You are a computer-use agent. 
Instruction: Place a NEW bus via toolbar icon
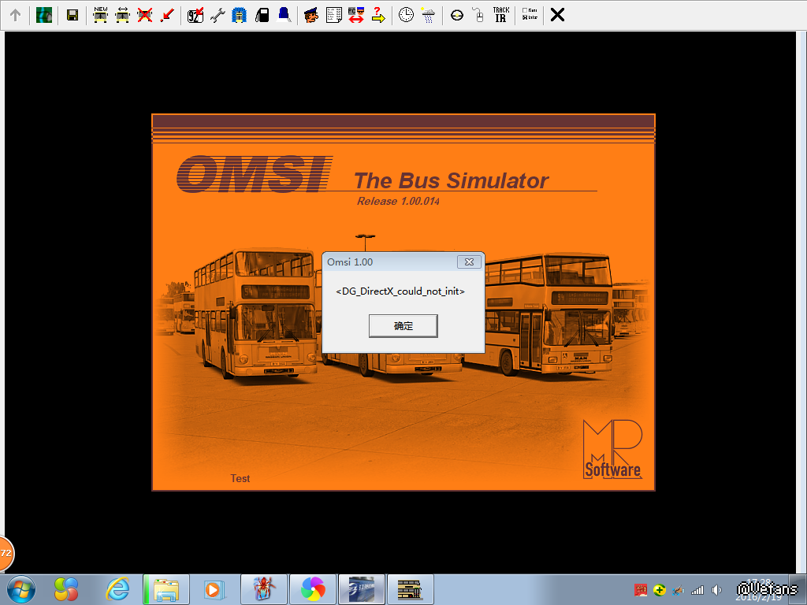point(100,16)
